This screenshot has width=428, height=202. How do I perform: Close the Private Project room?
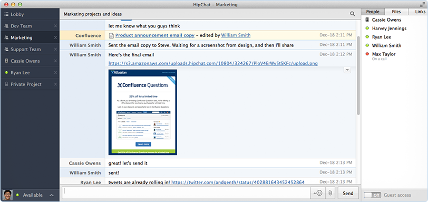coord(55,84)
